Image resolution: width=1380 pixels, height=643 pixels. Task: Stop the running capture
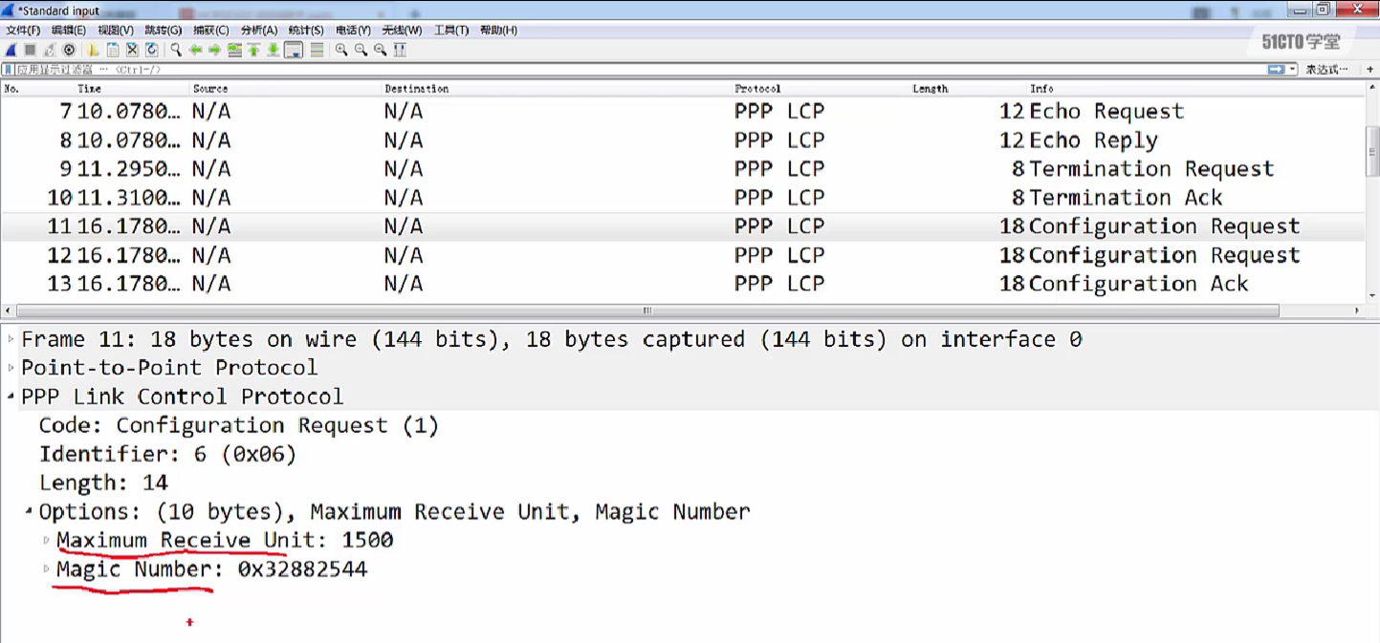pyautogui.click(x=30, y=50)
